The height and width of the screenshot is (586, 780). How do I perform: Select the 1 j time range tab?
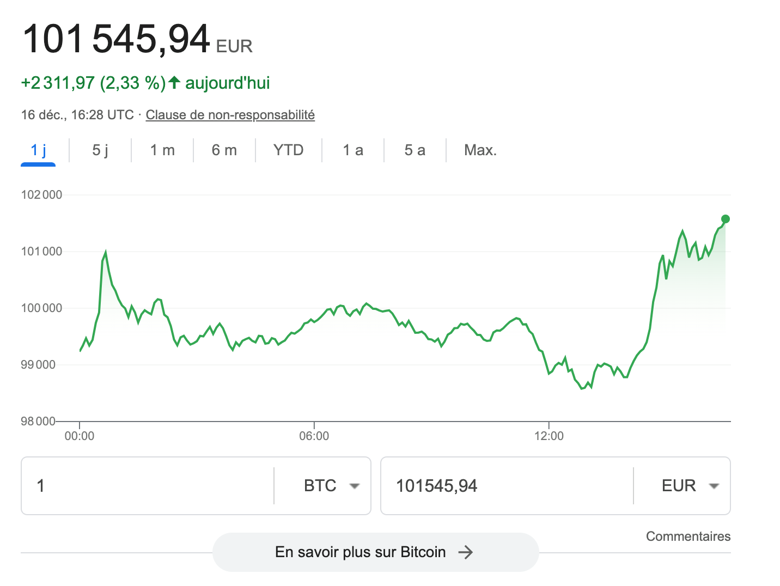pyautogui.click(x=38, y=150)
